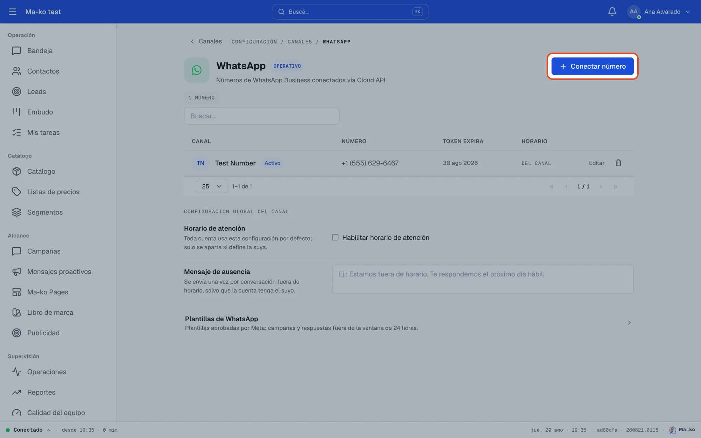
Task: Click the Campañas message icon
Action: (16, 251)
